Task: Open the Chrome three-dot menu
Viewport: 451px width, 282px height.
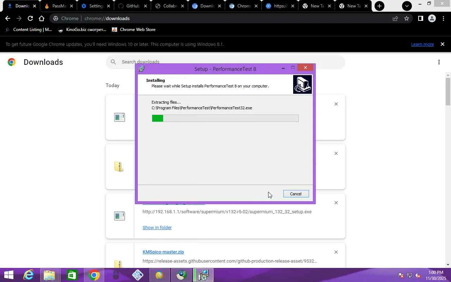Action: pos(443,18)
